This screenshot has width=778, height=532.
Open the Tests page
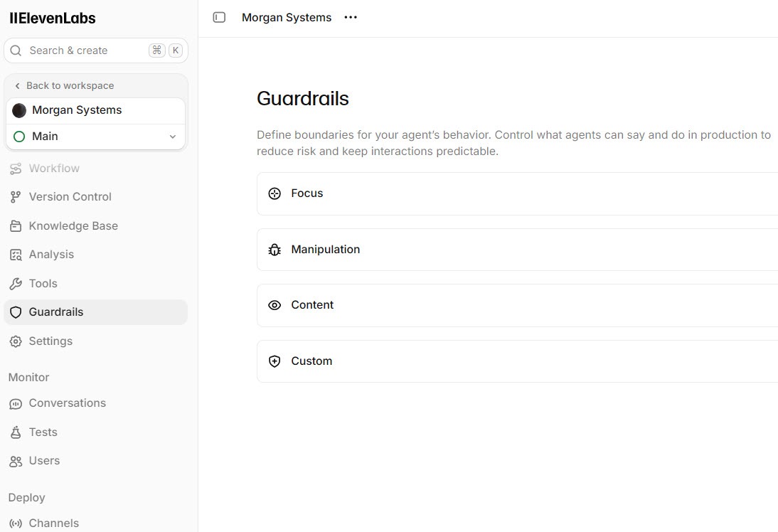click(x=96, y=432)
